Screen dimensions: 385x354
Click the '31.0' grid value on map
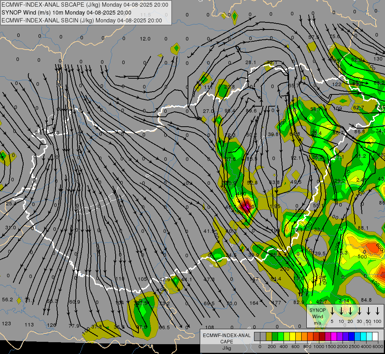11,227
